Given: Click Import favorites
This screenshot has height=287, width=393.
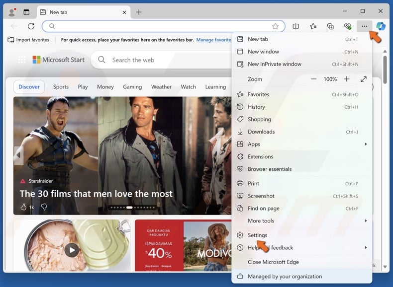Looking at the screenshot, I should click(x=28, y=40).
